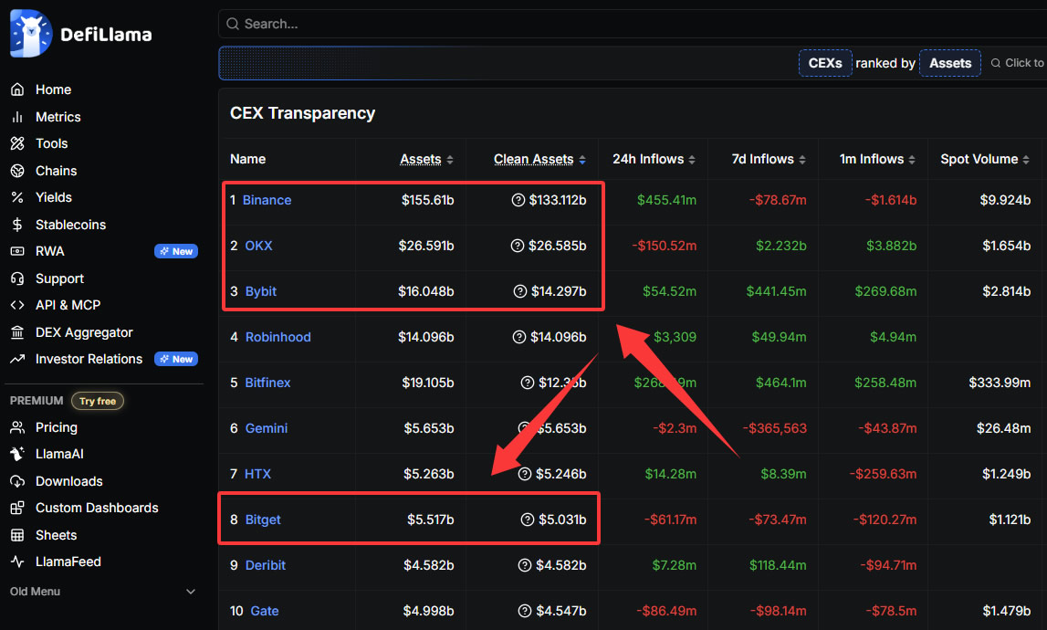
Task: Click the Support headset icon
Action: (x=17, y=278)
